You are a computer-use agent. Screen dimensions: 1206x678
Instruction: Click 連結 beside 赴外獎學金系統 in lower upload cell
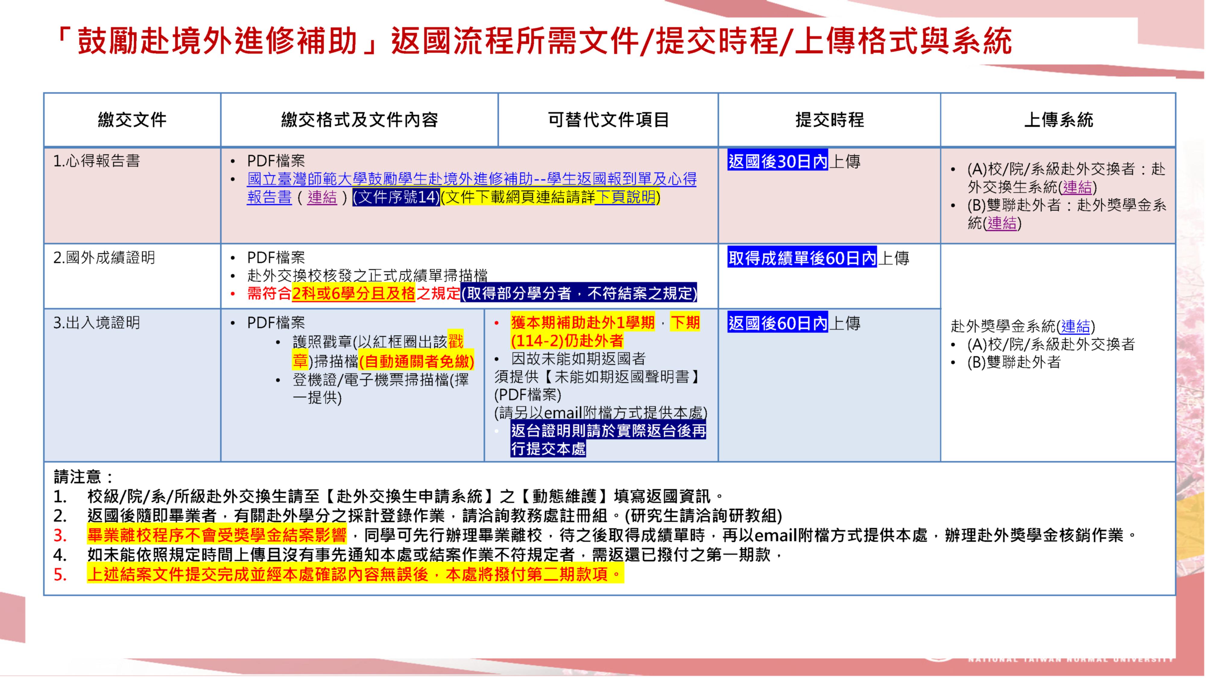(1075, 326)
